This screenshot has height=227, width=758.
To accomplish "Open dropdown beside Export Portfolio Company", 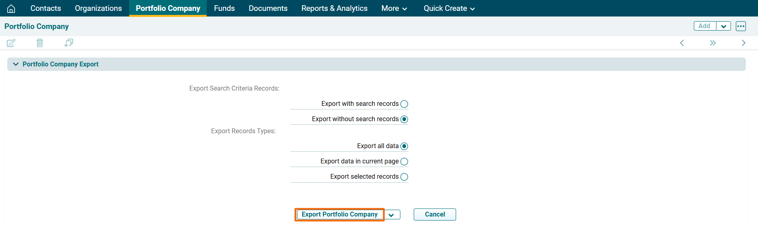I will [x=391, y=215].
